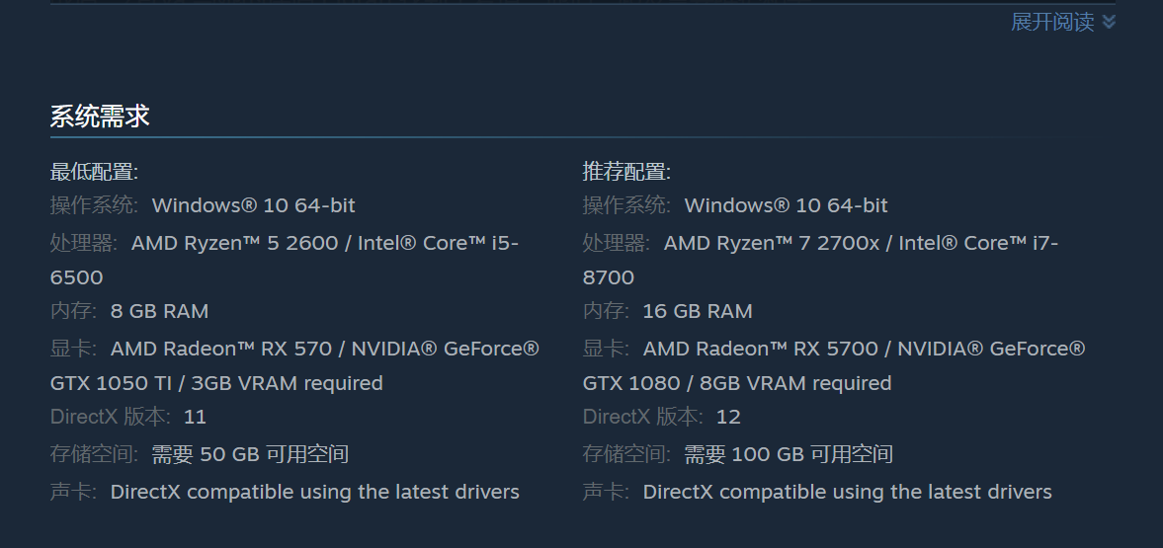The width and height of the screenshot is (1163, 548).
Task: Click the 需要 100 GB 可用空间 storage entry
Action: 788,454
